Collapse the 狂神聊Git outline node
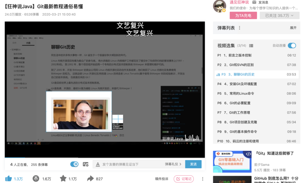This screenshot has width=303, height=183. (x=10, y=50)
